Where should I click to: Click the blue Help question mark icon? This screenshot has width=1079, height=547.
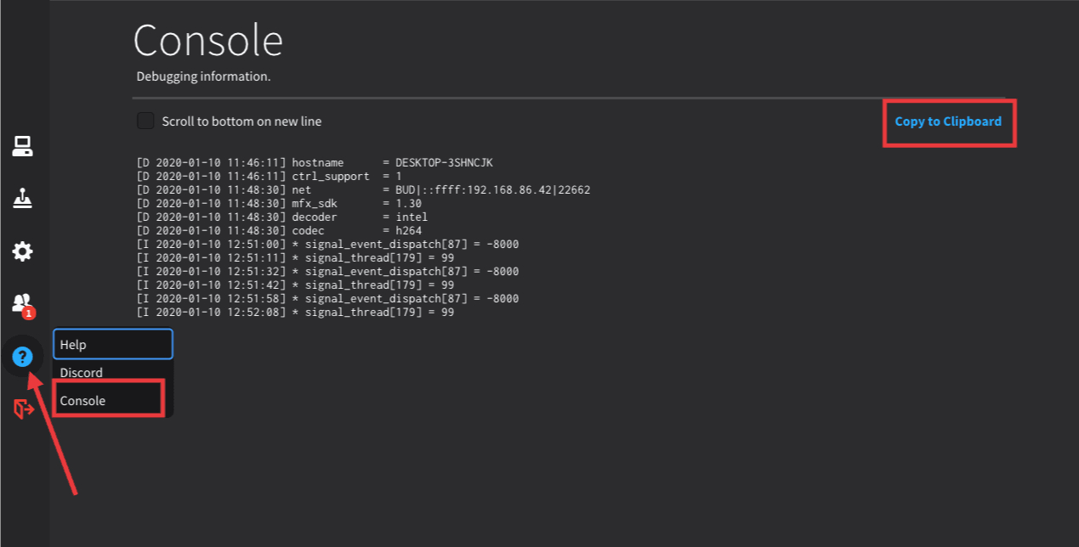(x=22, y=357)
